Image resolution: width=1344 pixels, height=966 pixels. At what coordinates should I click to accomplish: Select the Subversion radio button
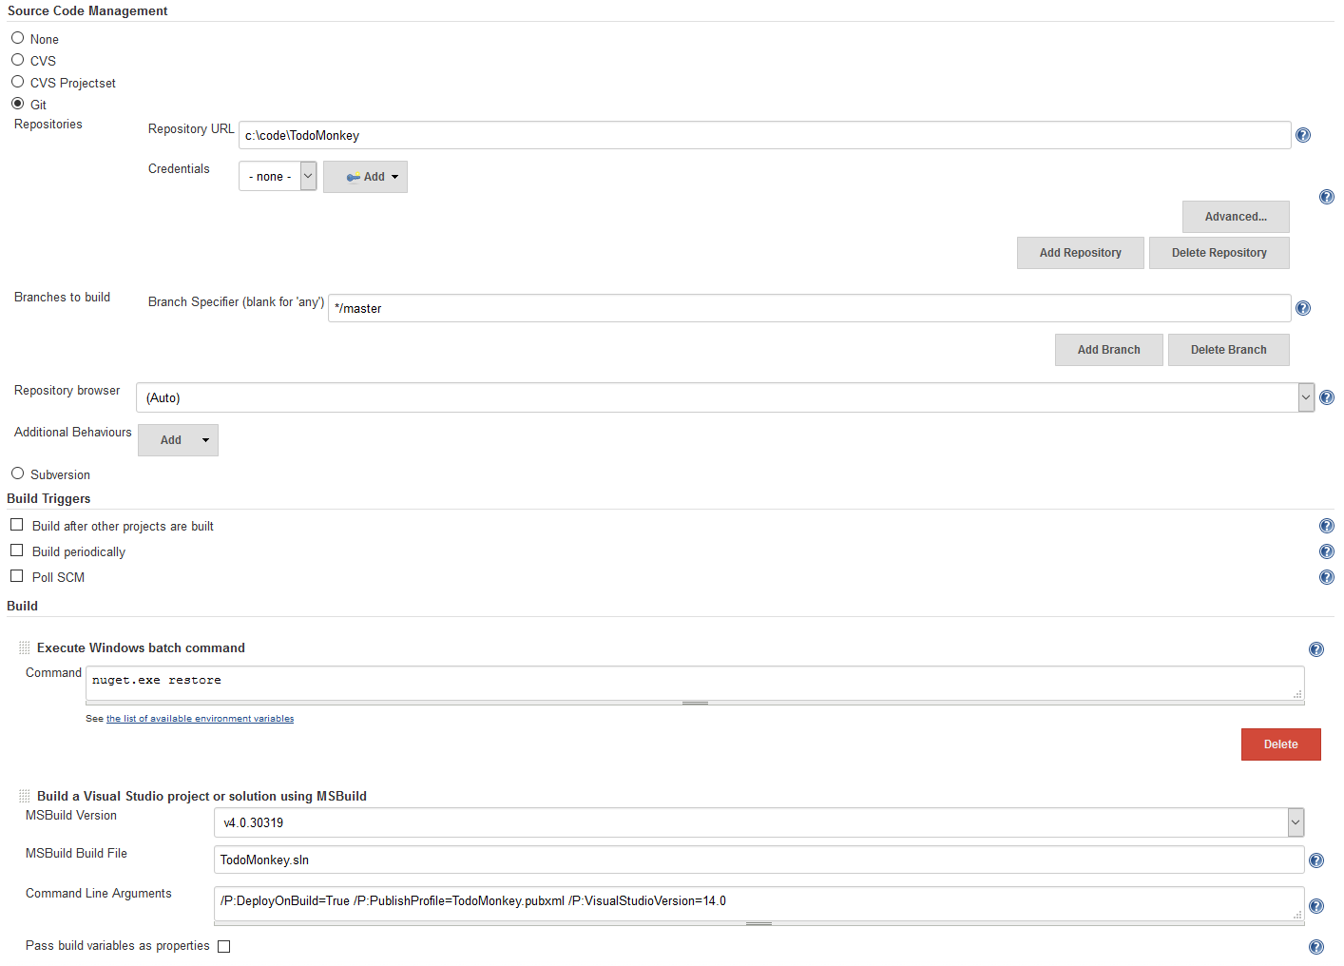pyautogui.click(x=17, y=473)
